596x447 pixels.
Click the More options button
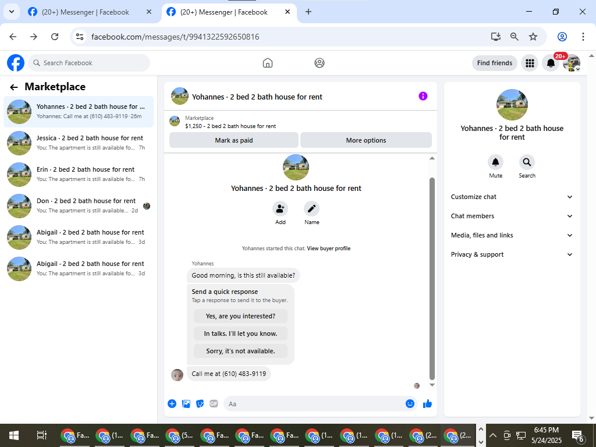[x=366, y=140]
